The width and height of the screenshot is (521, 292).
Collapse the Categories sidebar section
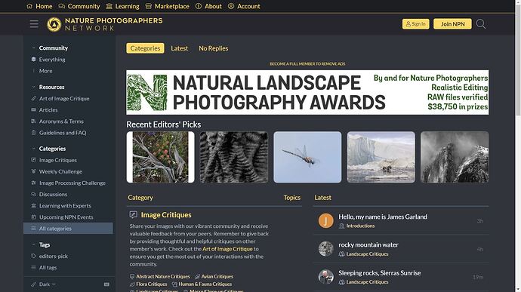point(49,149)
